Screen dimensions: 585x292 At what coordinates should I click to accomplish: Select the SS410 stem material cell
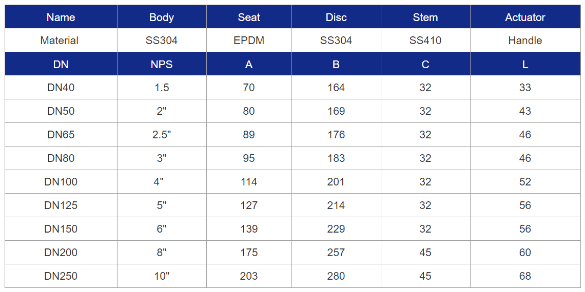click(425, 40)
